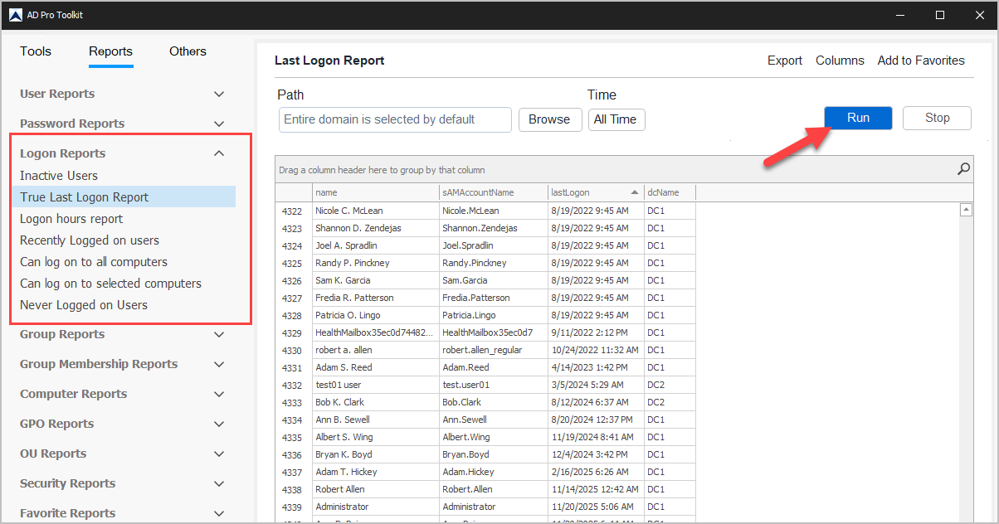
Task: Switch to the Others tab
Action: 188,51
